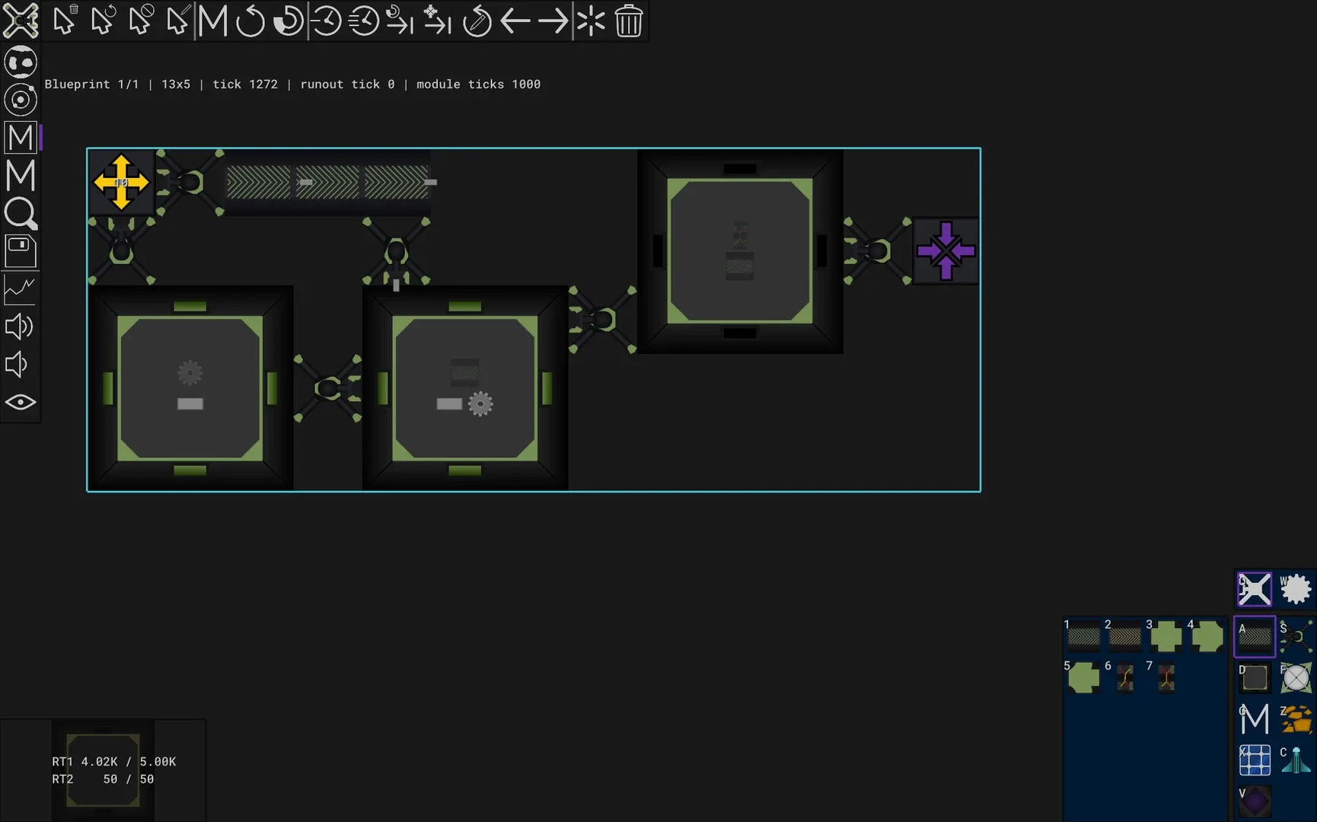The image size is (1317, 822).
Task: Select the plain M sidebar tab
Action: [21, 176]
